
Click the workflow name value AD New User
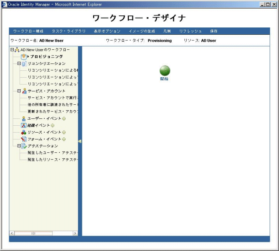tap(52, 41)
